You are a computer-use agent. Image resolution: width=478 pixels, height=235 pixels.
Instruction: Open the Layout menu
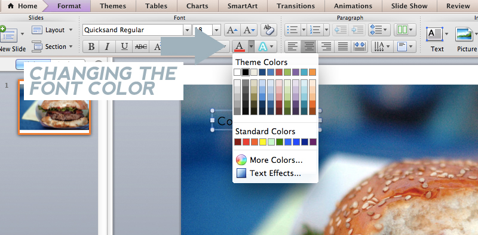pyautogui.click(x=53, y=30)
